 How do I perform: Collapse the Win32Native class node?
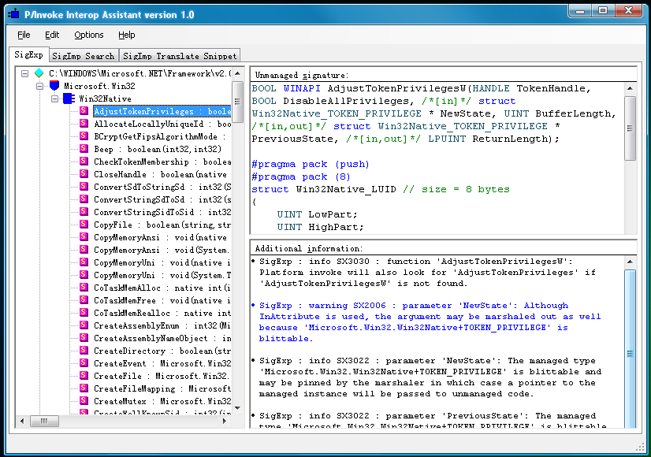tap(55, 98)
